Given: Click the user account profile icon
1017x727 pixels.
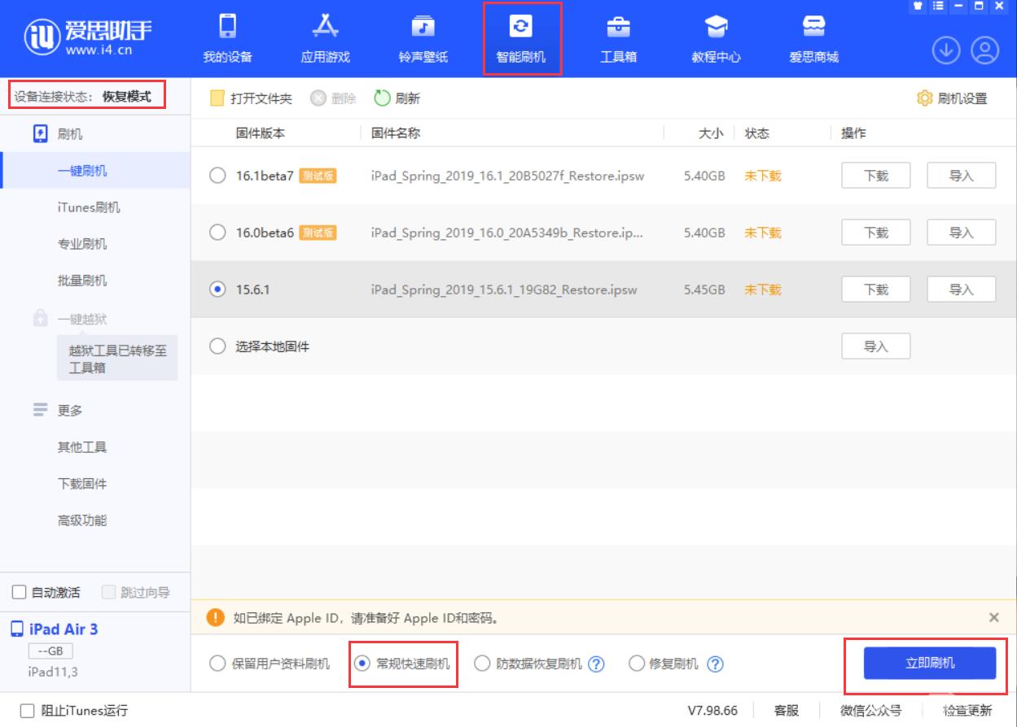Looking at the screenshot, I should 984,50.
